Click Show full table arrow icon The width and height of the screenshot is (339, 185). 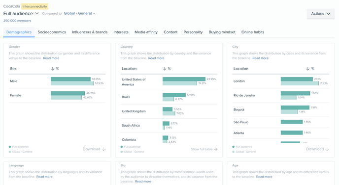point(215,149)
